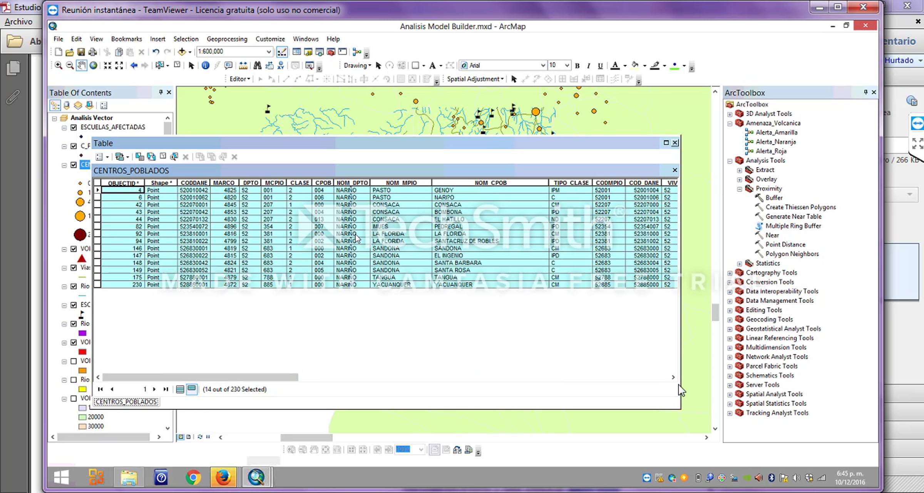Toggle visibility of the C_F layer
This screenshot has width=924, height=493.
(x=74, y=146)
